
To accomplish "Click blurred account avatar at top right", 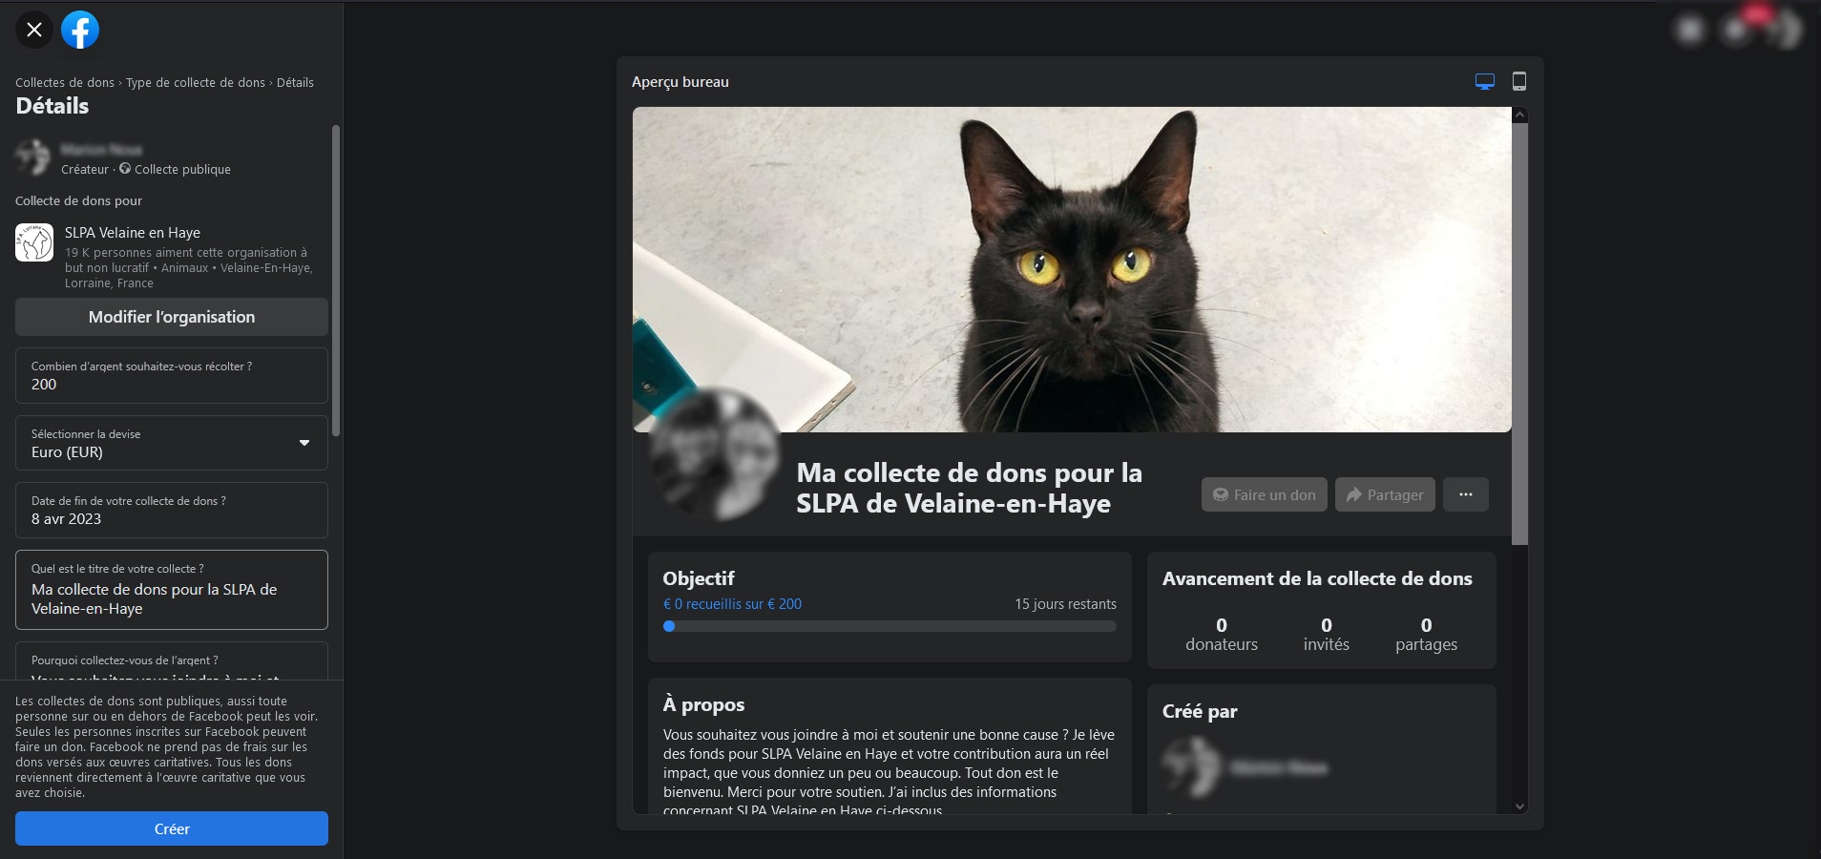I will tap(1784, 30).
